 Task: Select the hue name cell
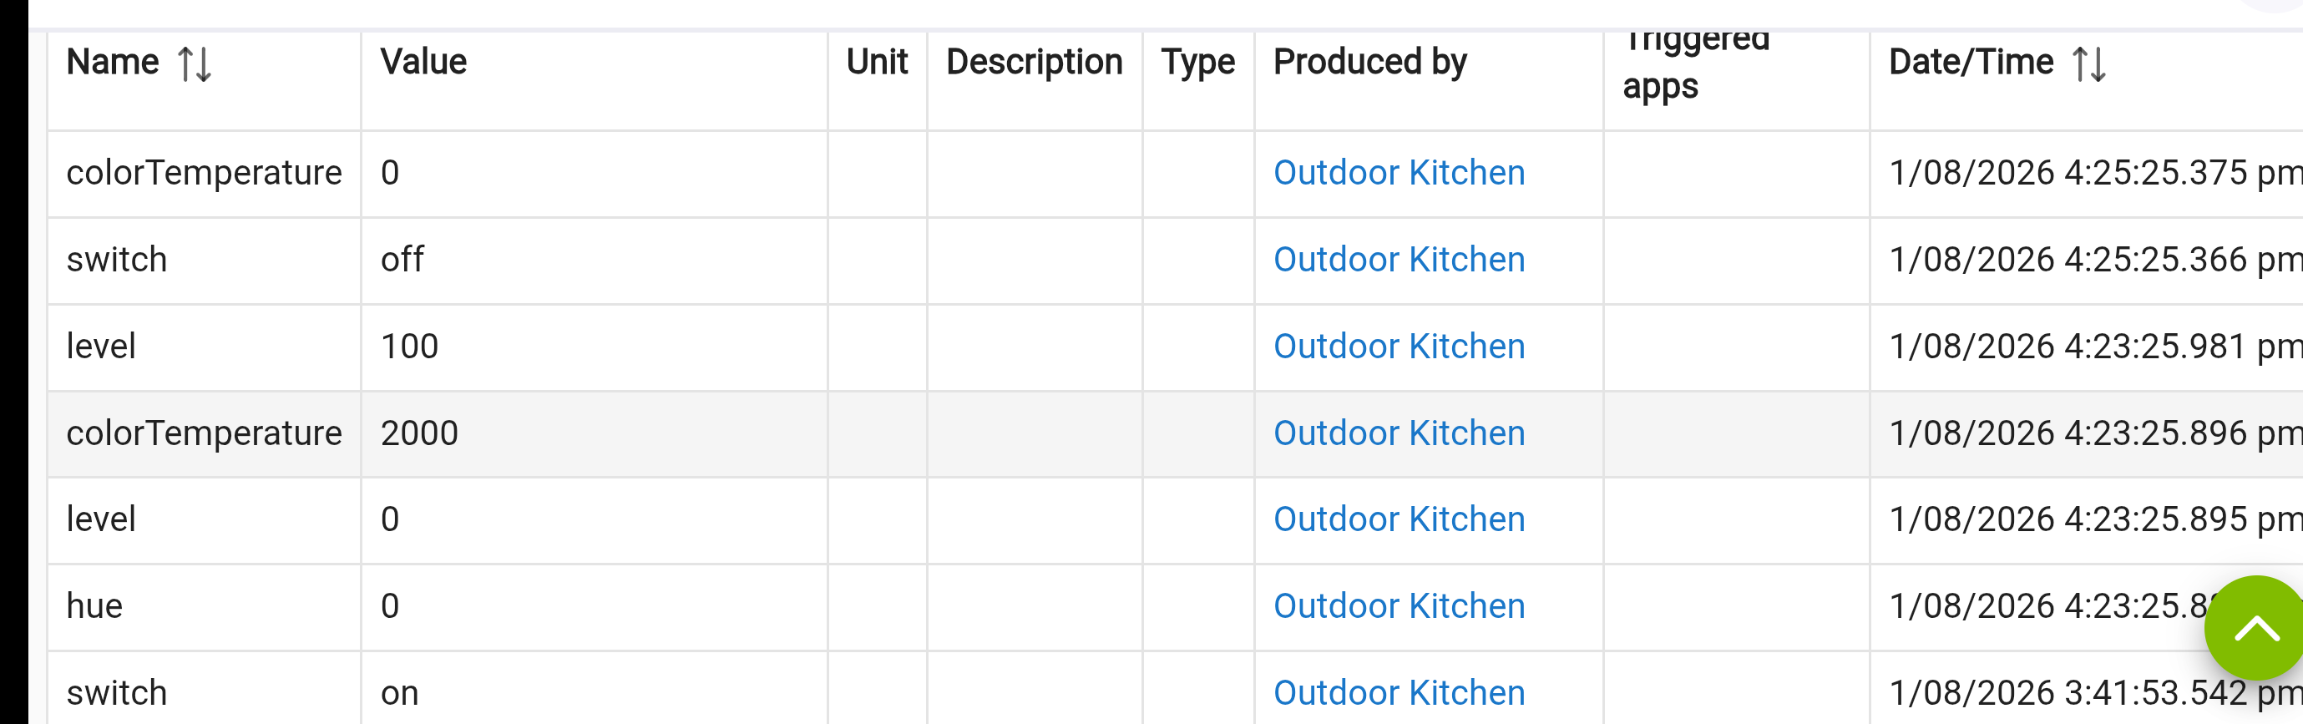pyautogui.click(x=94, y=606)
